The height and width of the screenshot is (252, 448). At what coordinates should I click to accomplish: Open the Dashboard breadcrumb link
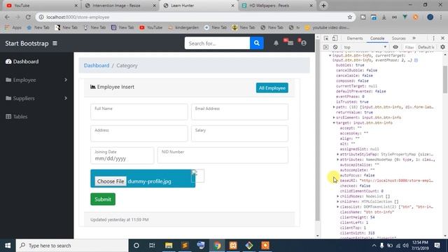click(x=97, y=65)
